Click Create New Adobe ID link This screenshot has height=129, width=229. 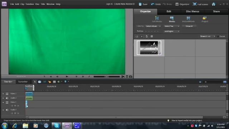pyautogui.click(x=124, y=4)
